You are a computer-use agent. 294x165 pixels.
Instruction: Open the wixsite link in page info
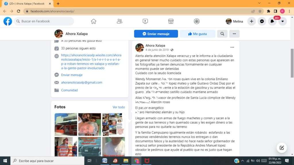click(91, 61)
